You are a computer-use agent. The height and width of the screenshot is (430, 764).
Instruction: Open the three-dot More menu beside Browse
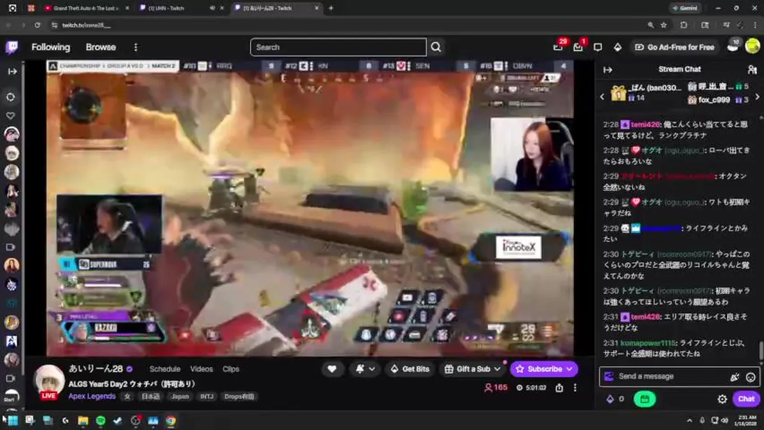point(136,47)
